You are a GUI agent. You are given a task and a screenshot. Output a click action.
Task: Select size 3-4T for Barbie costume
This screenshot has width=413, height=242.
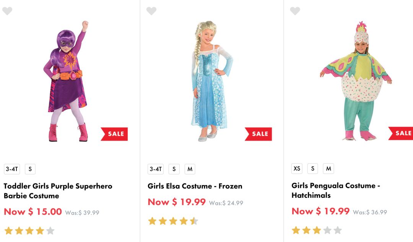click(12, 169)
